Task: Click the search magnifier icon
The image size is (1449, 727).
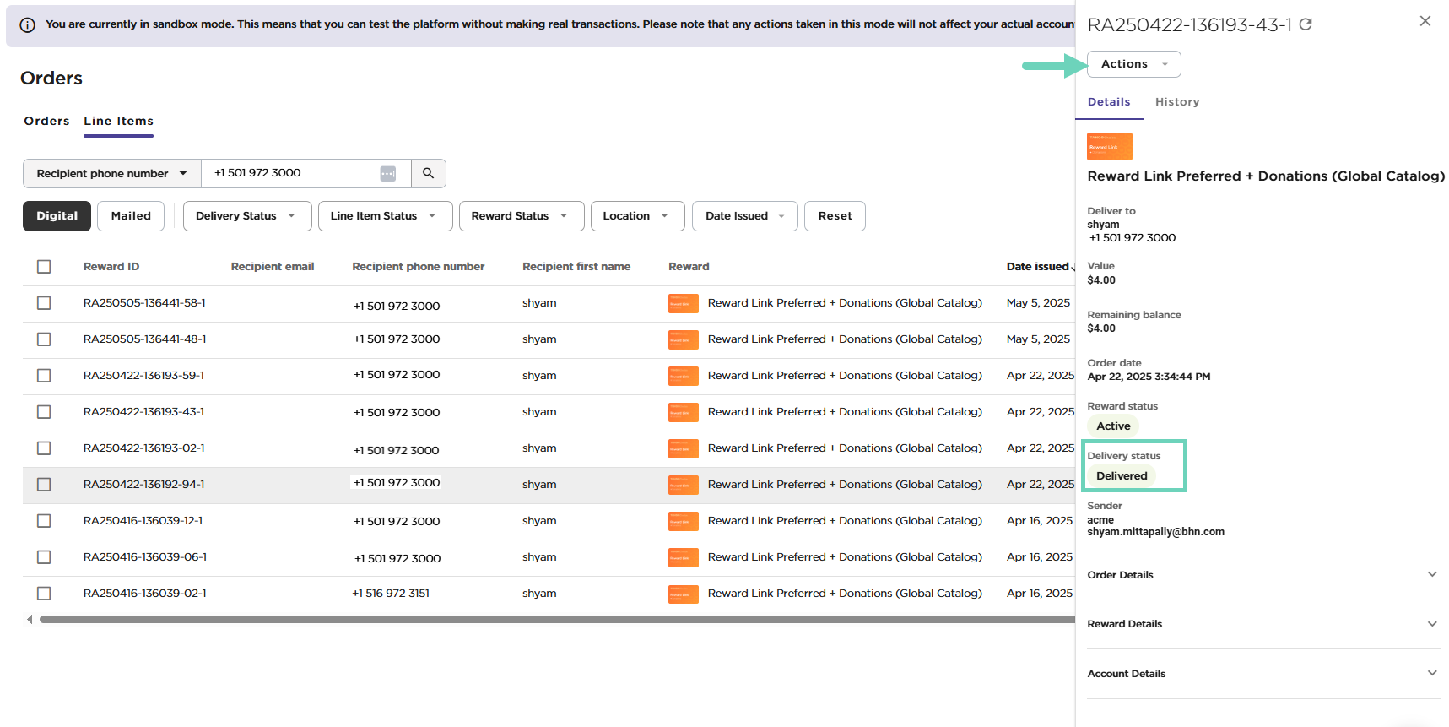Action: (x=428, y=173)
